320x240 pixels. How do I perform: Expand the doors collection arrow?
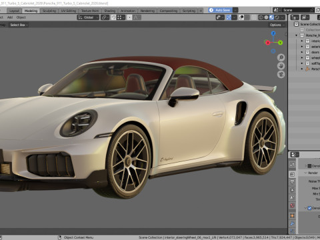302,52
